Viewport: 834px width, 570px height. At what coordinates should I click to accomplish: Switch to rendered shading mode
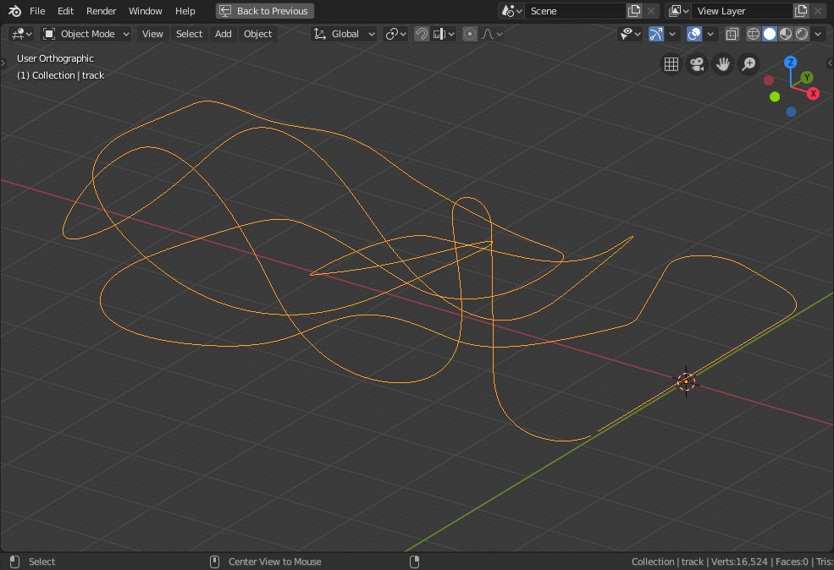click(x=802, y=34)
